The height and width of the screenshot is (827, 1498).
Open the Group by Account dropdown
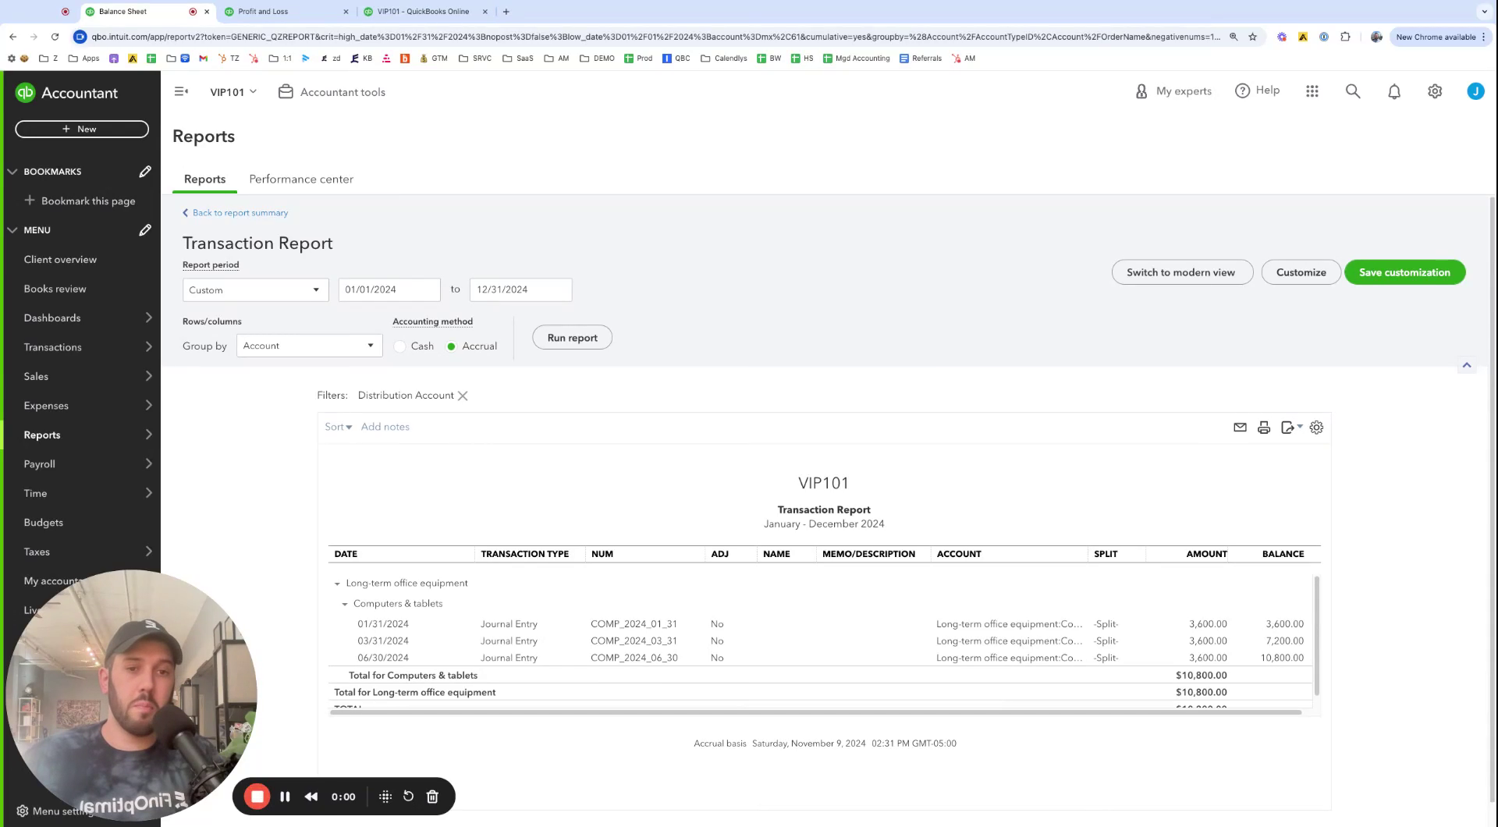309,346
